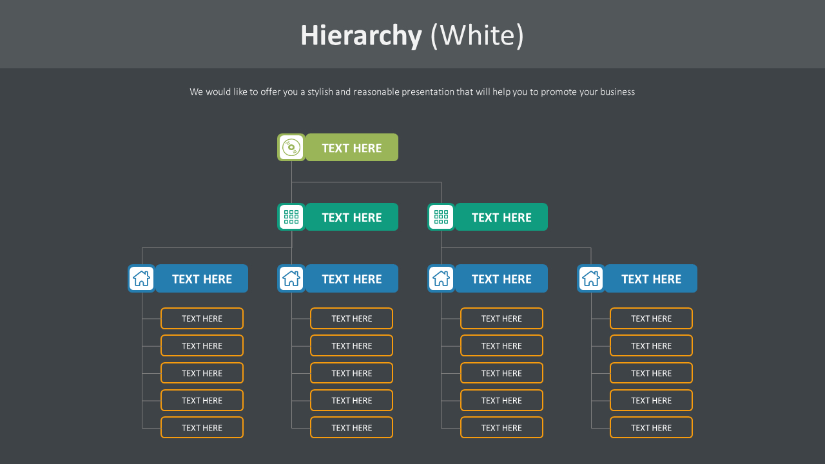The height and width of the screenshot is (464, 825).
Task: Click the green disc icon at top
Action: coord(291,148)
